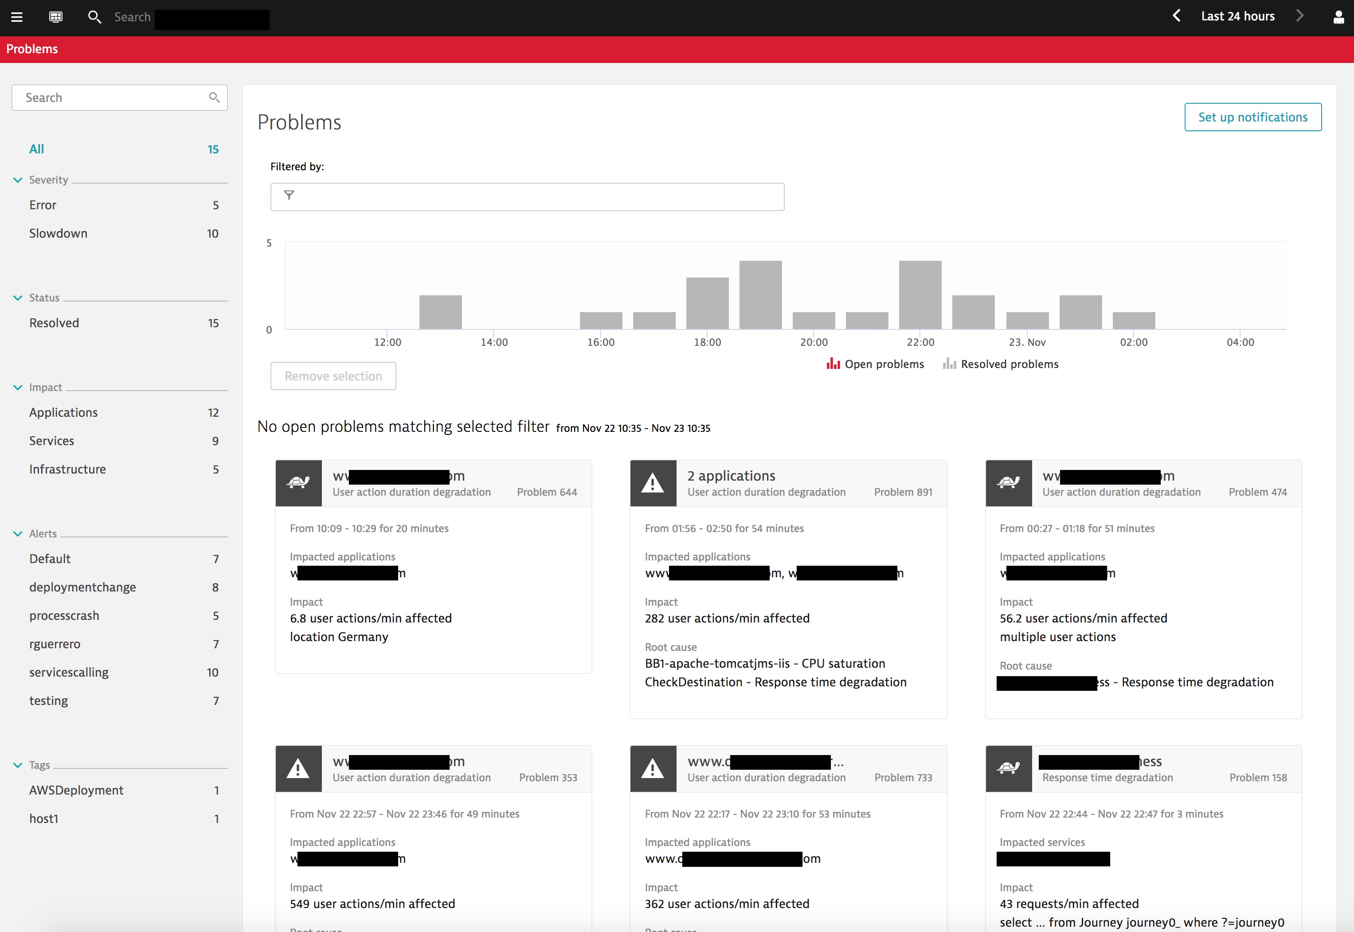This screenshot has width=1354, height=932.
Task: Open the Last 24 hours timeframe selector
Action: 1238,16
